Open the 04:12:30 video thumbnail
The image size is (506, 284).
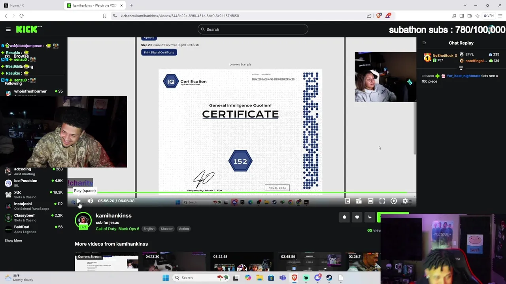click(x=174, y=262)
